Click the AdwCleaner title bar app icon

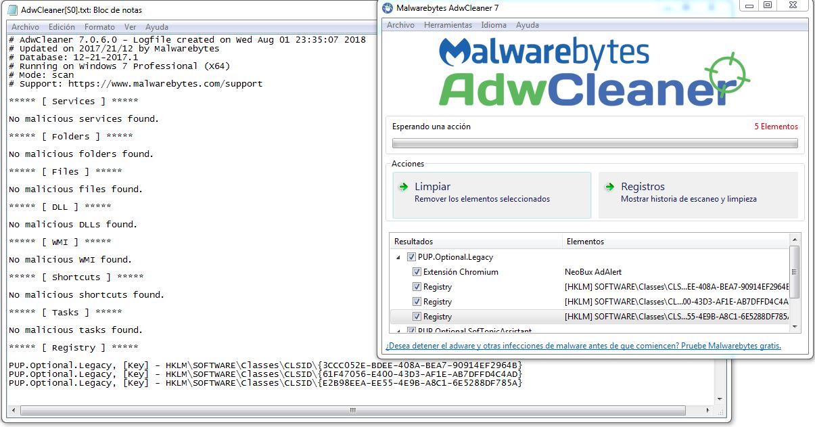(x=388, y=8)
